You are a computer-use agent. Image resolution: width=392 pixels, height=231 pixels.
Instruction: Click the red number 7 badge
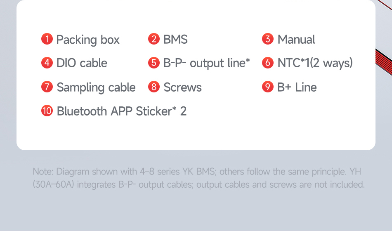point(47,87)
